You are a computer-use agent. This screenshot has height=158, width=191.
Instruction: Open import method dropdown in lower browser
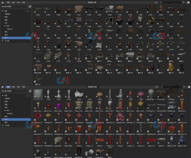coord(94,87)
